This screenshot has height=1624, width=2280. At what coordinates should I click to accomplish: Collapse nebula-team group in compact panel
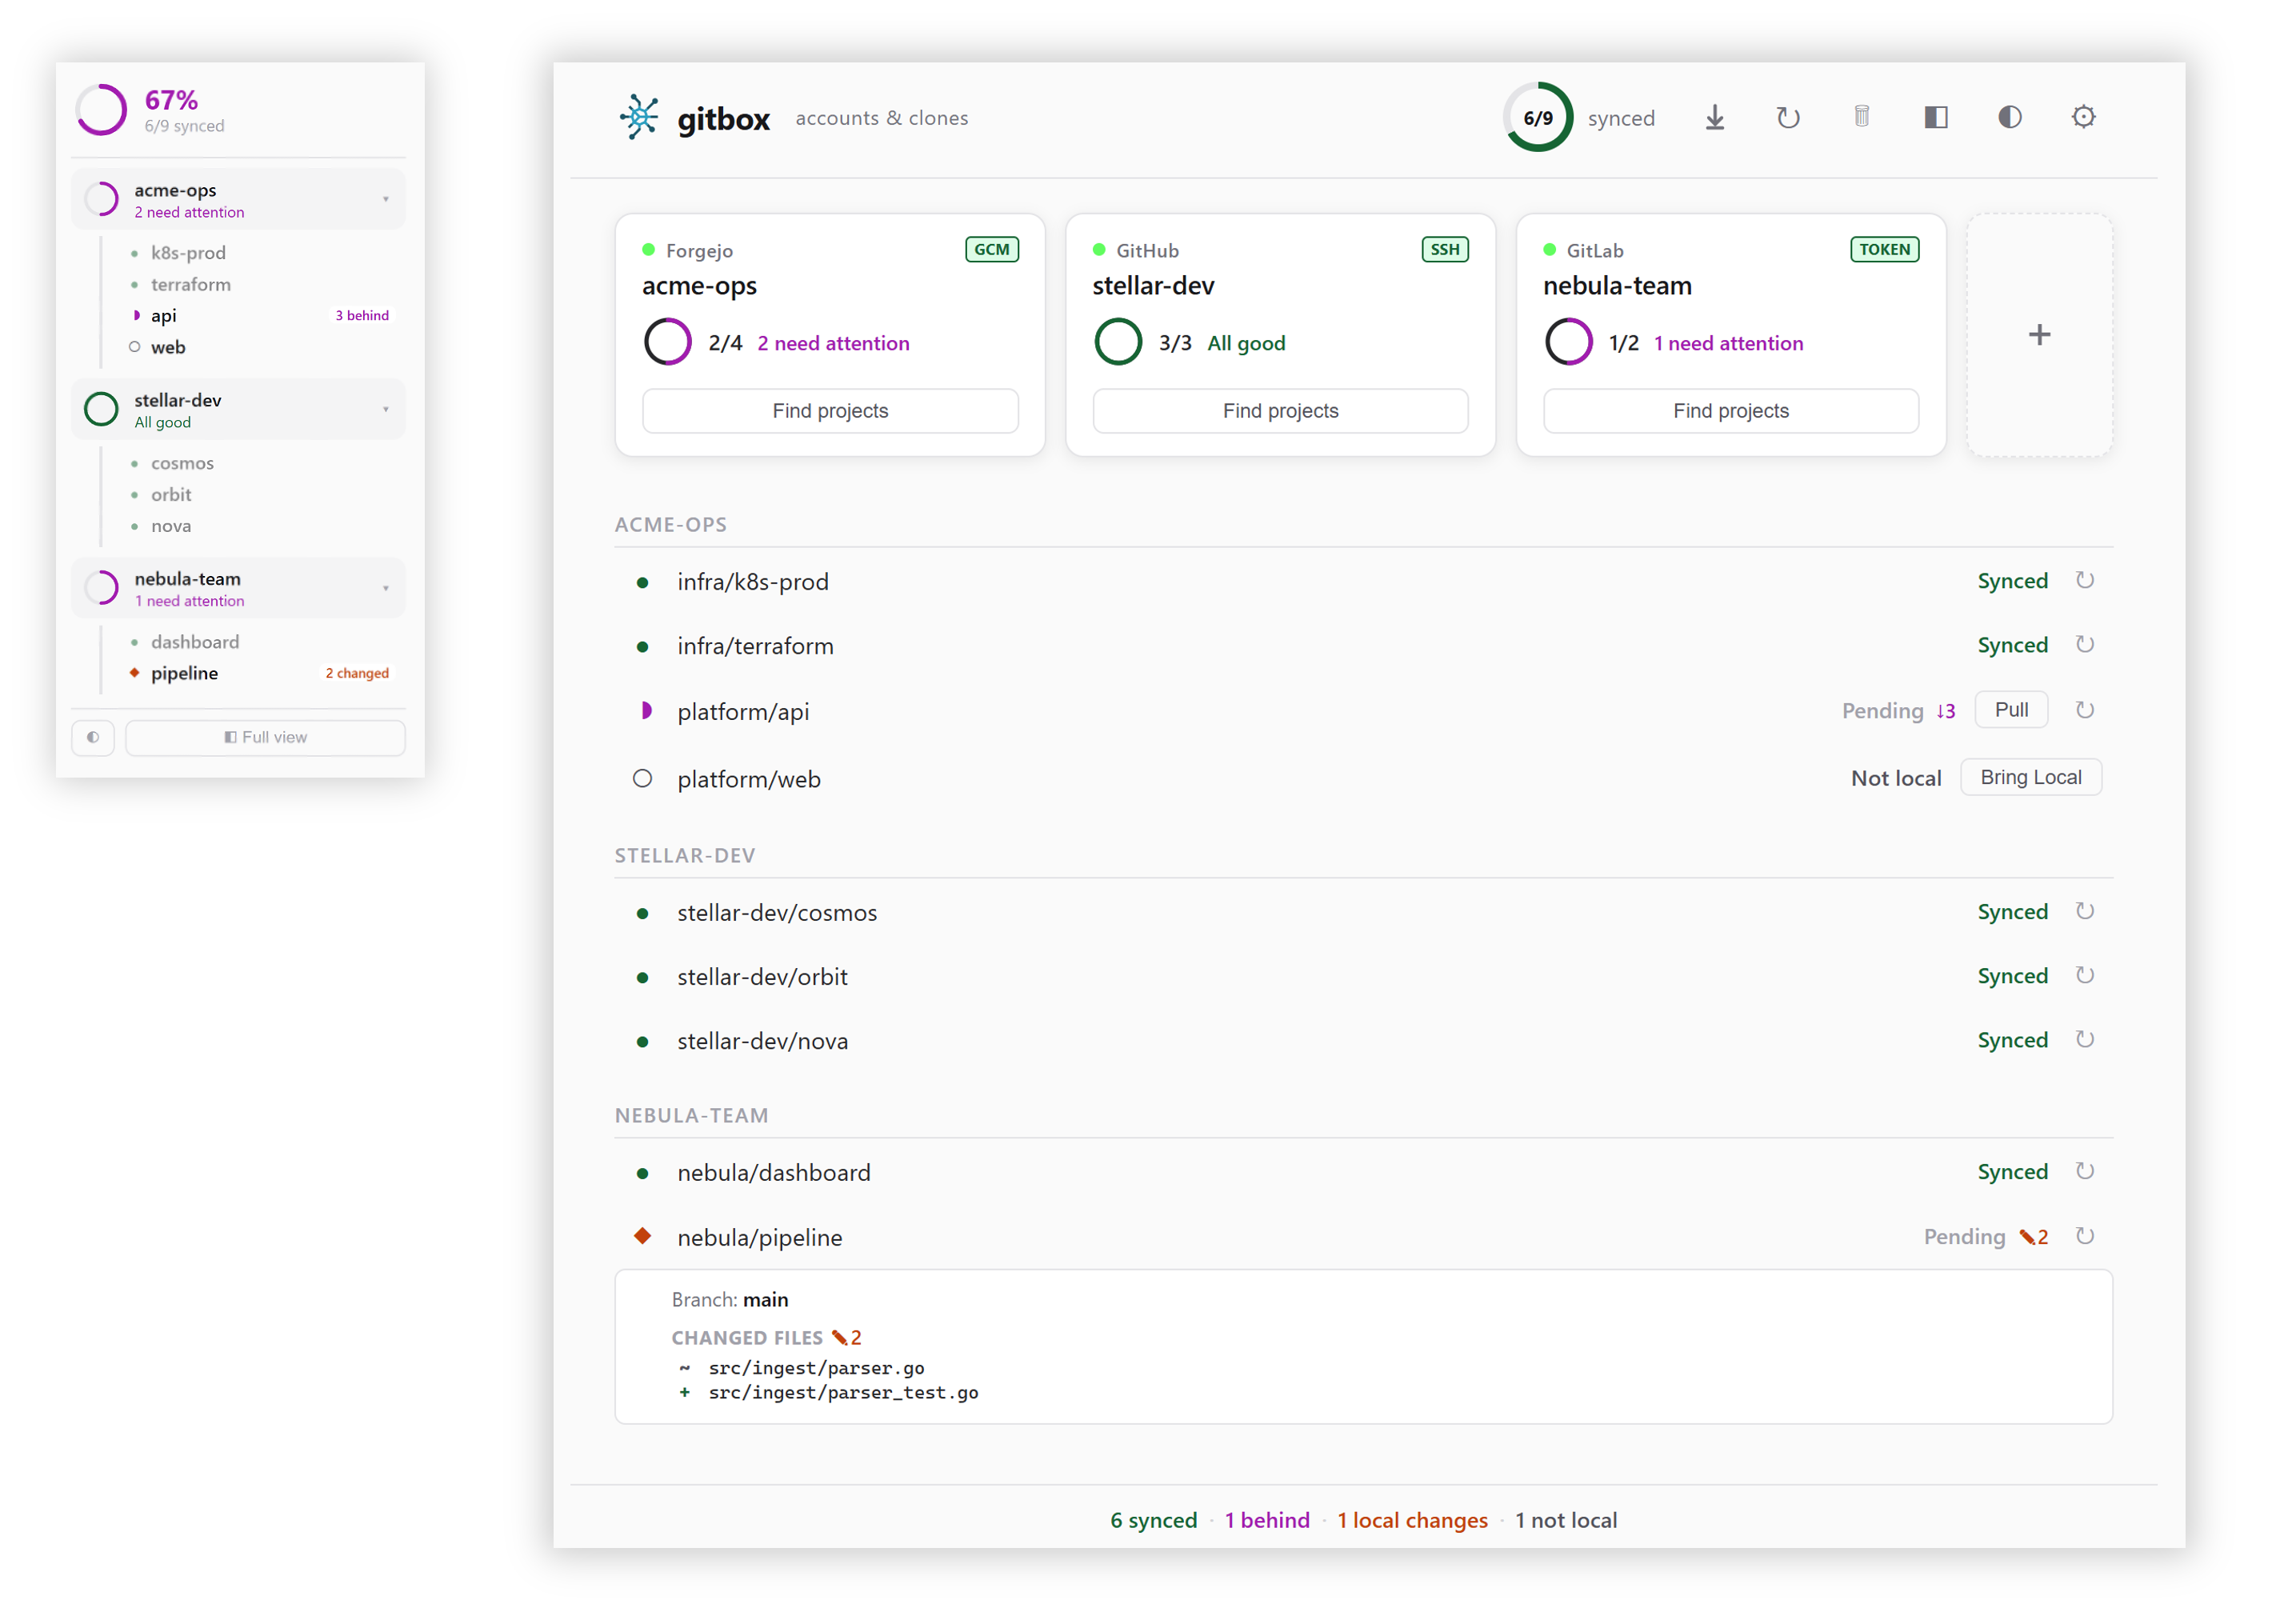tap(385, 588)
